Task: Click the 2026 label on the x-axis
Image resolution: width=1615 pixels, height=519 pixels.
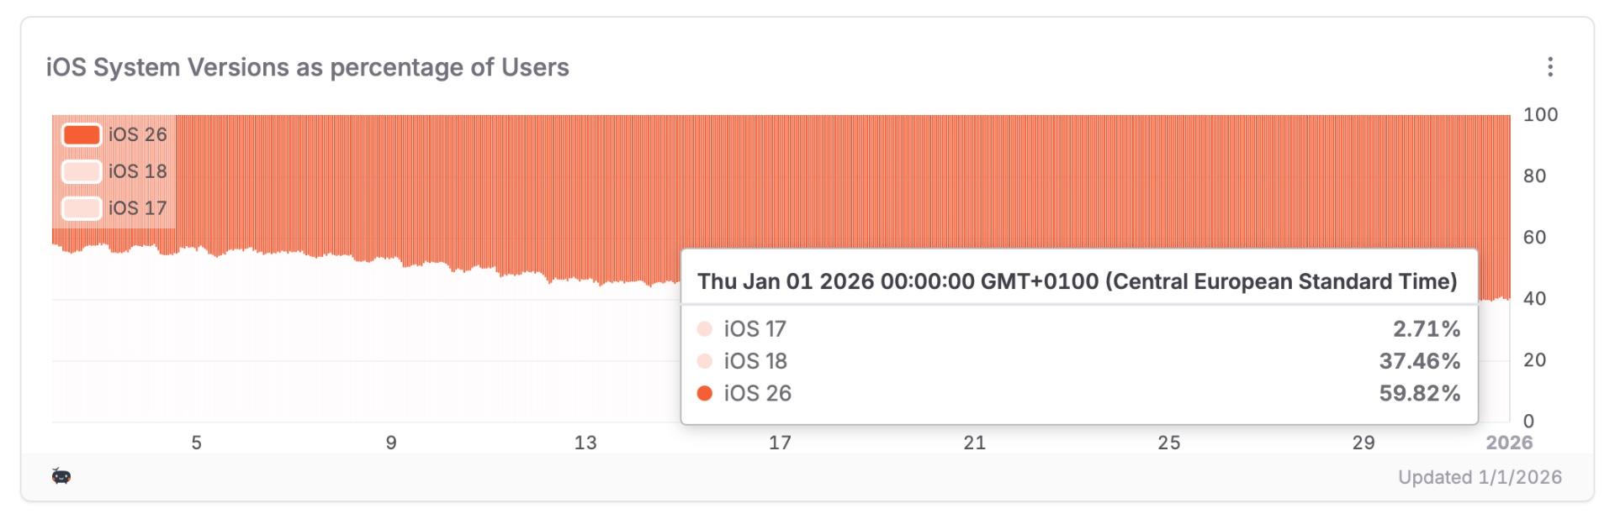Action: tap(1509, 443)
